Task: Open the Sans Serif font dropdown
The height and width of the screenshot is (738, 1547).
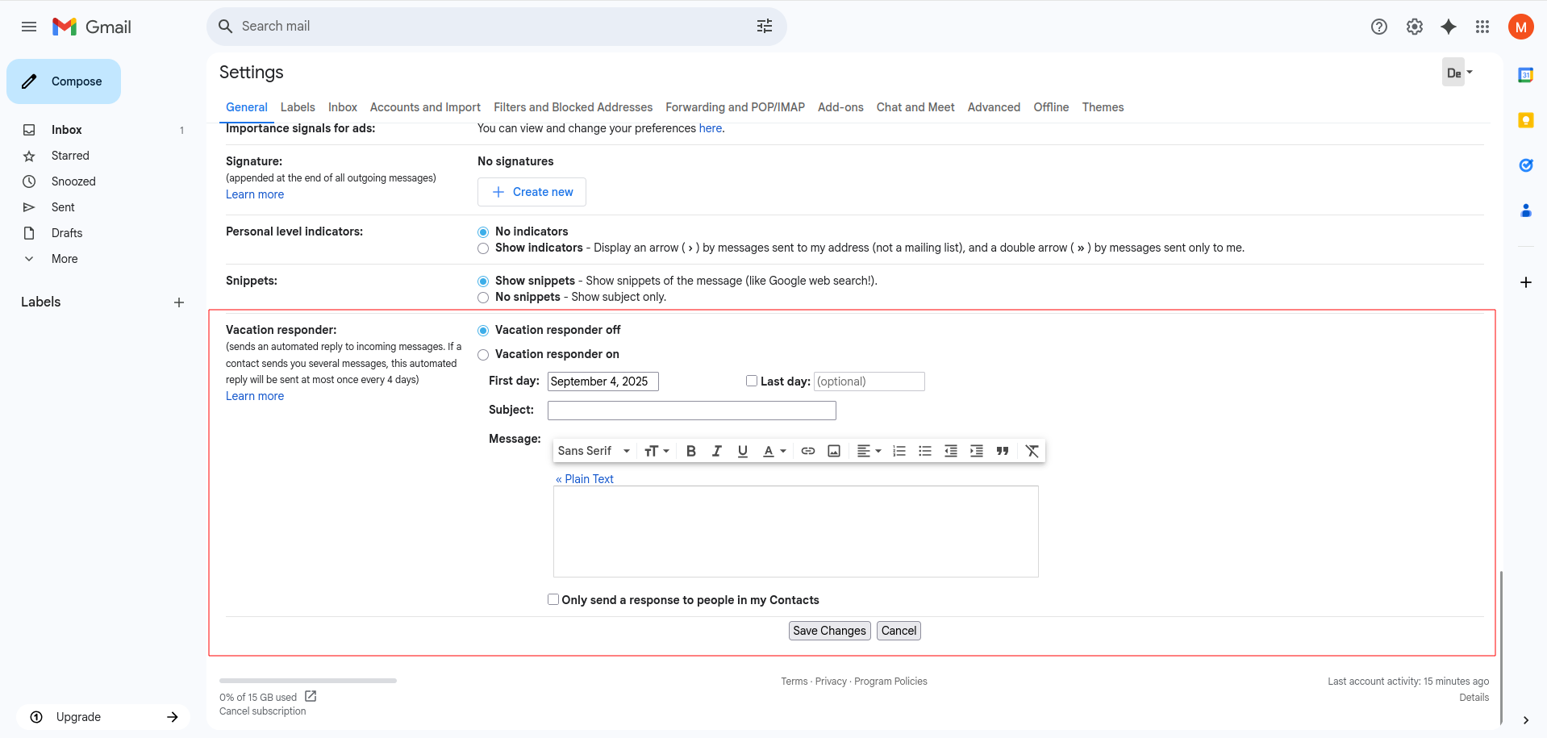Action: click(x=594, y=451)
